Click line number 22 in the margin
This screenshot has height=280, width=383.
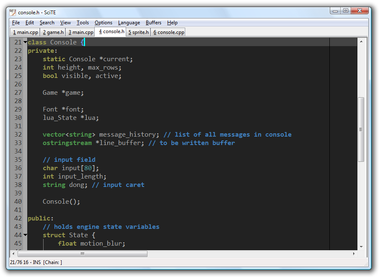point(18,51)
